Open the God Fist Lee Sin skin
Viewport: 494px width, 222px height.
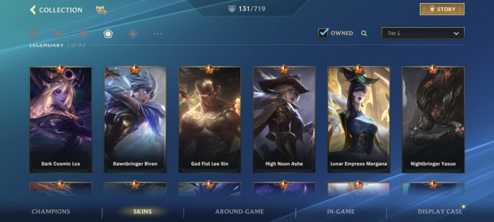[210, 120]
